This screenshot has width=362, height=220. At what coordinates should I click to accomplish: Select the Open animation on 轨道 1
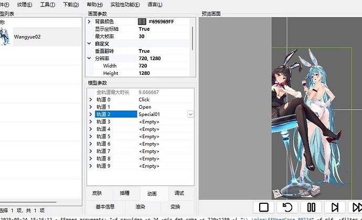pos(145,107)
